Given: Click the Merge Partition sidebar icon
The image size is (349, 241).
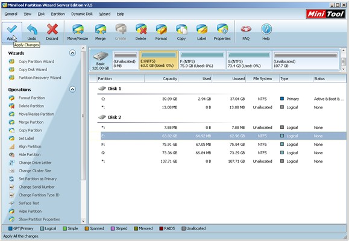Looking at the screenshot, I should (11, 122).
